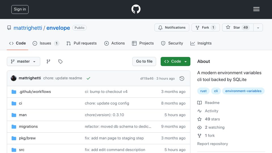Click the ci folder icon

pos(14,103)
